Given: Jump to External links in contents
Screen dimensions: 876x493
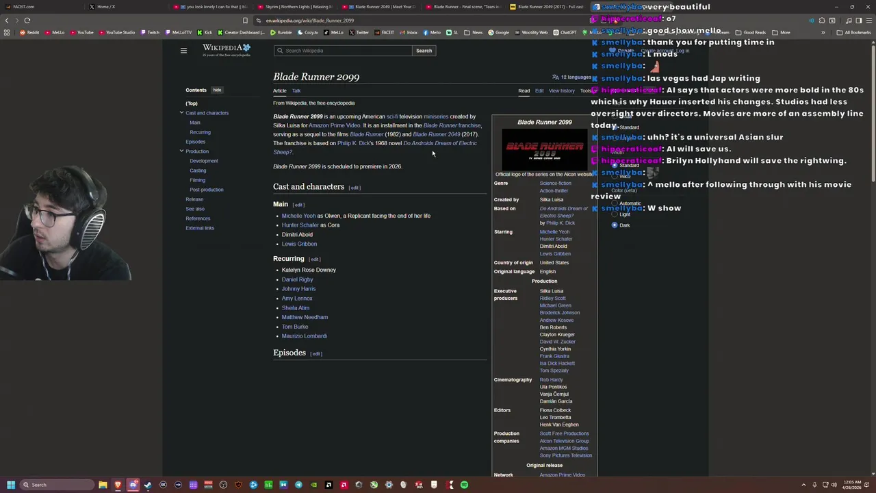Looking at the screenshot, I should click(200, 228).
